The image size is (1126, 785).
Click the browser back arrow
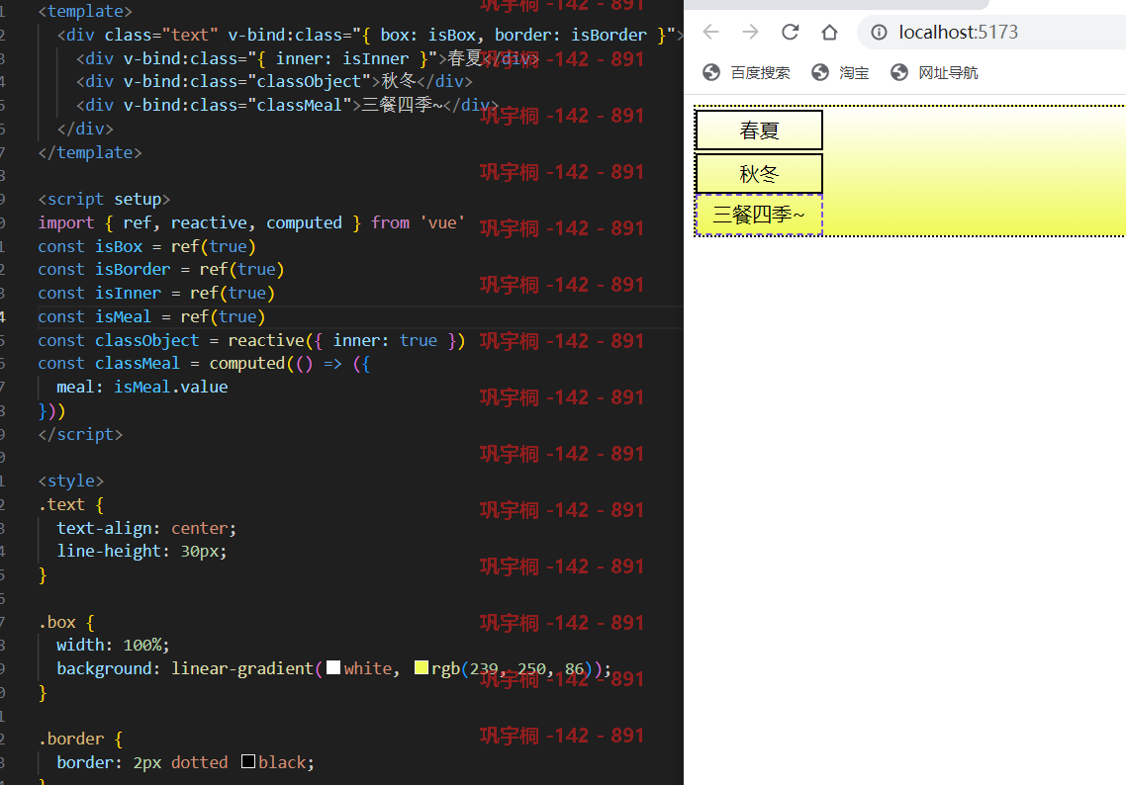(711, 32)
